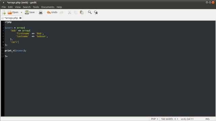
Task: Click the closing ?> tag
Action: 6,56
